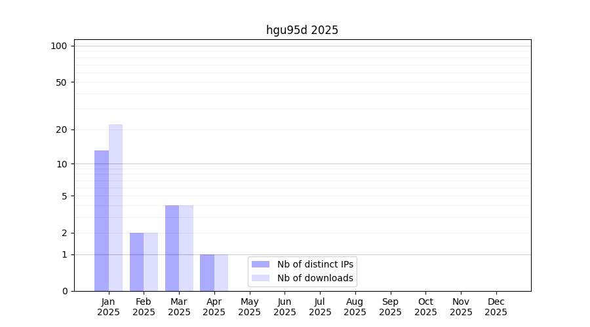Select the April distinct IPs dark bar

pyautogui.click(x=207, y=273)
